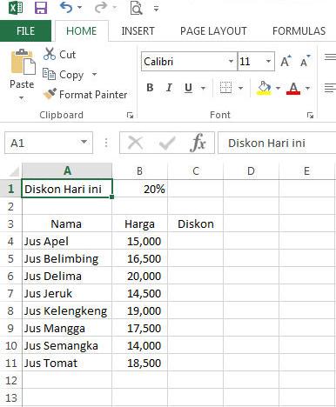Paste clipboard contents with the Paste icon
Image resolution: width=336 pixels, height=407 pixels.
point(23,62)
